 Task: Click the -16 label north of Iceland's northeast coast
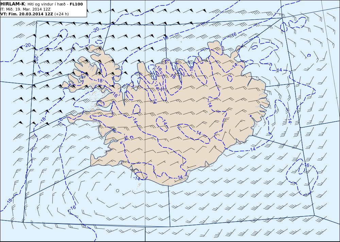click(233, 35)
